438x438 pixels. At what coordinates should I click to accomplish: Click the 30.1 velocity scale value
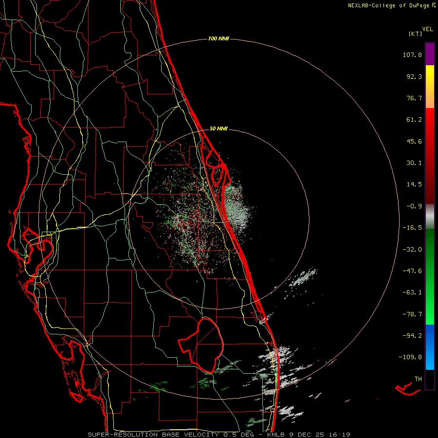[414, 163]
